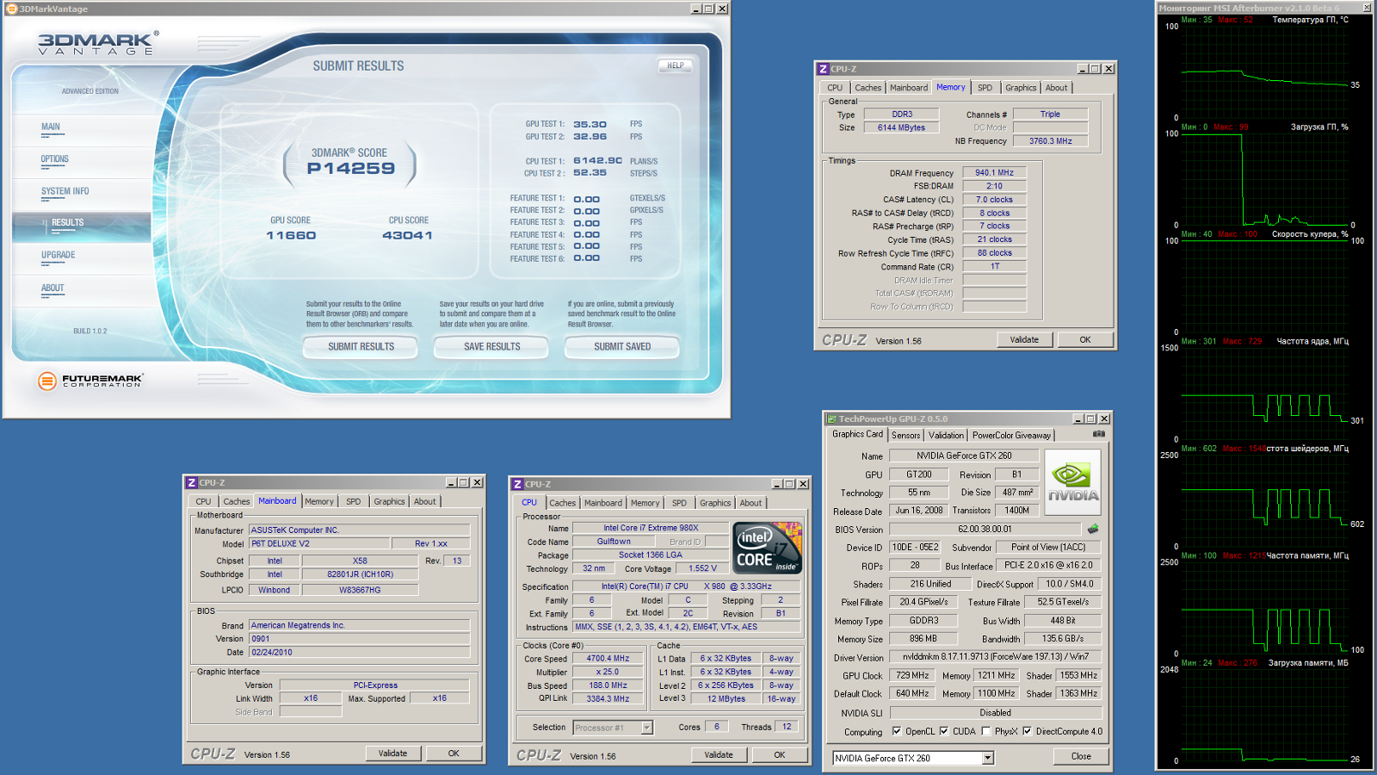Click the GPU usage graph in Afterburner monitor
The width and height of the screenshot is (1377, 775).
pos(1264,179)
